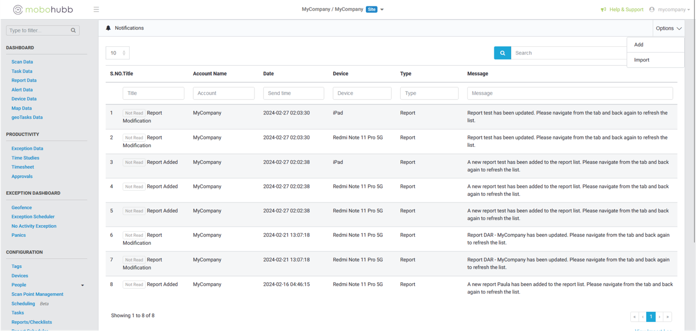This screenshot has width=696, height=331.
Task: Open the page size selector showing 10
Action: (x=117, y=53)
